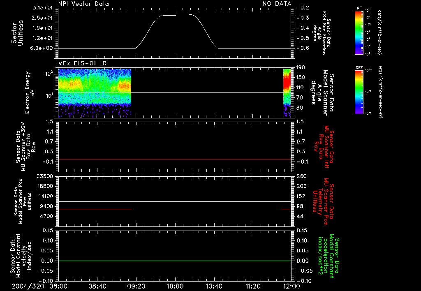The image size is (421, 291).
Task: Click the green zero line in velocity panel
Action: tap(174, 261)
